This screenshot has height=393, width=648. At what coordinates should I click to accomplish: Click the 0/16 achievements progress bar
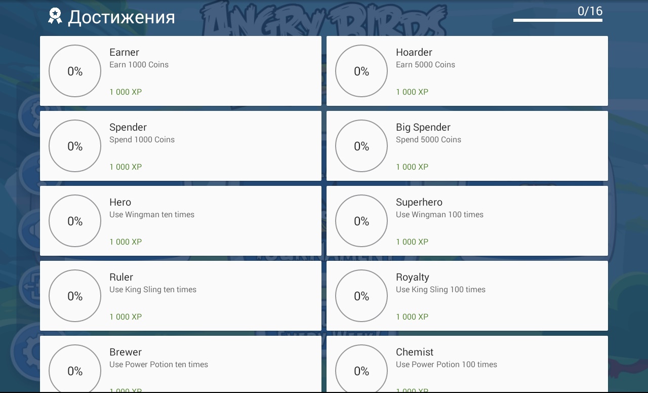(x=558, y=20)
